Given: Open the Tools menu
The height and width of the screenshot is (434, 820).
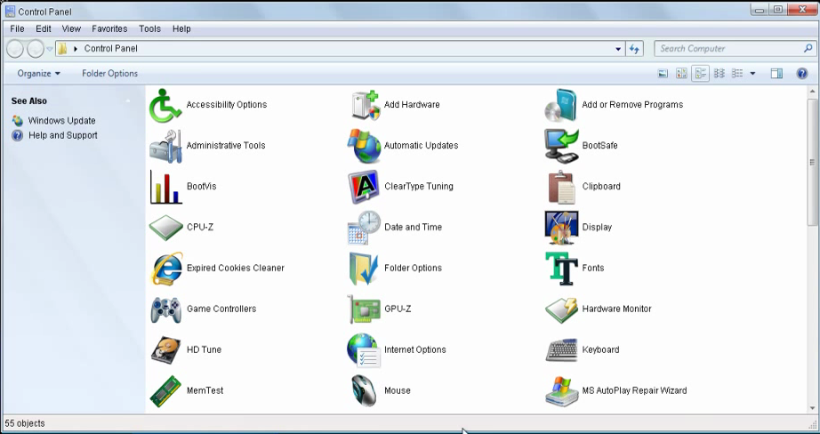Looking at the screenshot, I should [x=149, y=28].
